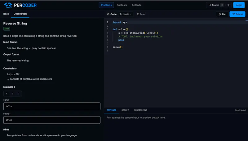
Task: Click the Input format heading
Action: [10, 42]
